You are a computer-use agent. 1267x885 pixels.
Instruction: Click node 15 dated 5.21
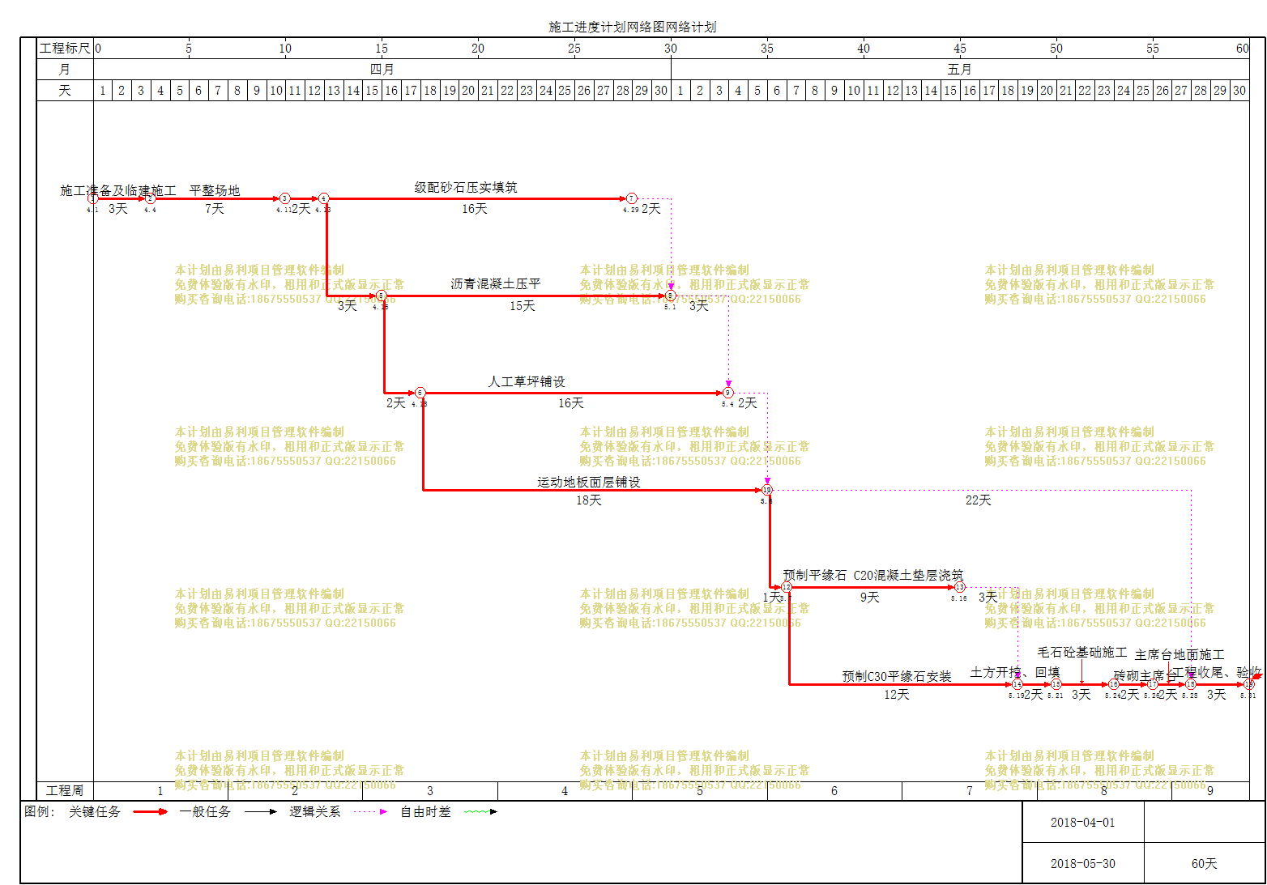[x=1056, y=684]
